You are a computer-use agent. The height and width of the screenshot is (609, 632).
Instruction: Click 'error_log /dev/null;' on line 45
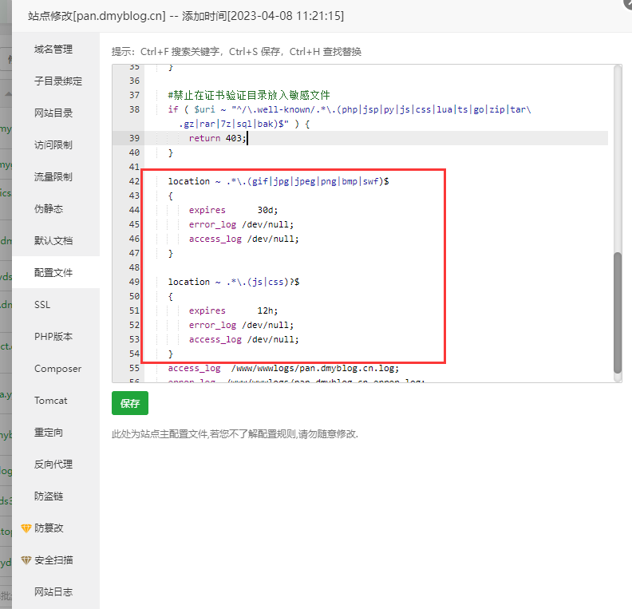point(242,224)
